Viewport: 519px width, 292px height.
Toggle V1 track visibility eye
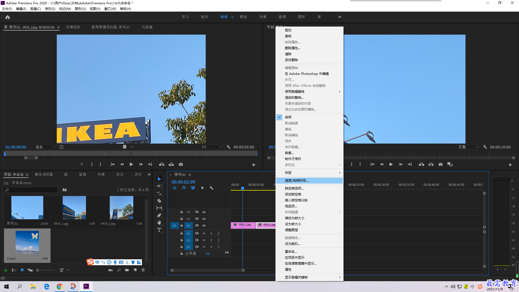click(x=204, y=225)
